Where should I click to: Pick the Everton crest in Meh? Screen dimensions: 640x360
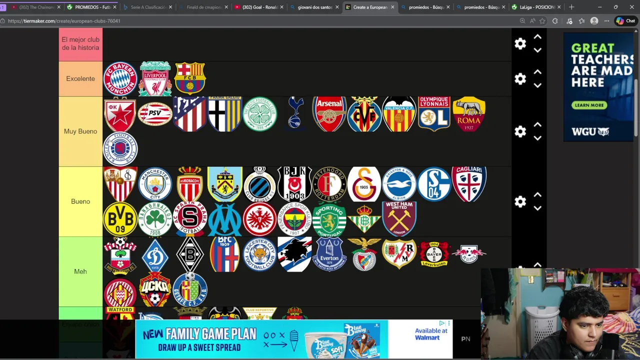click(329, 254)
